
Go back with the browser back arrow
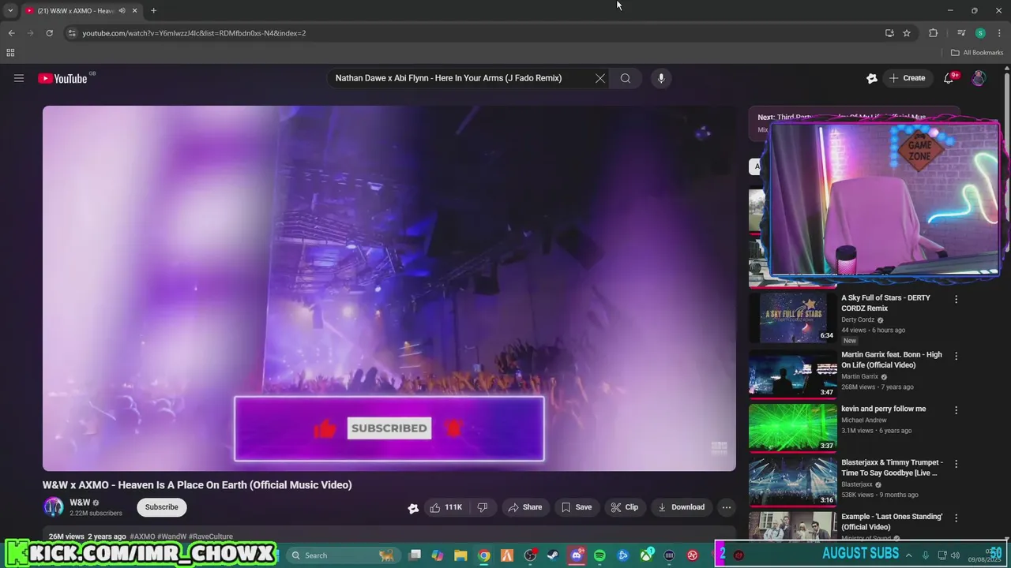[11, 33]
